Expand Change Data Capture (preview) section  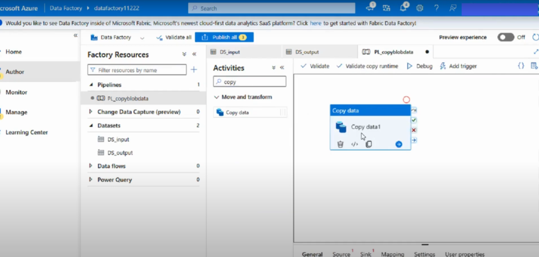(x=91, y=111)
